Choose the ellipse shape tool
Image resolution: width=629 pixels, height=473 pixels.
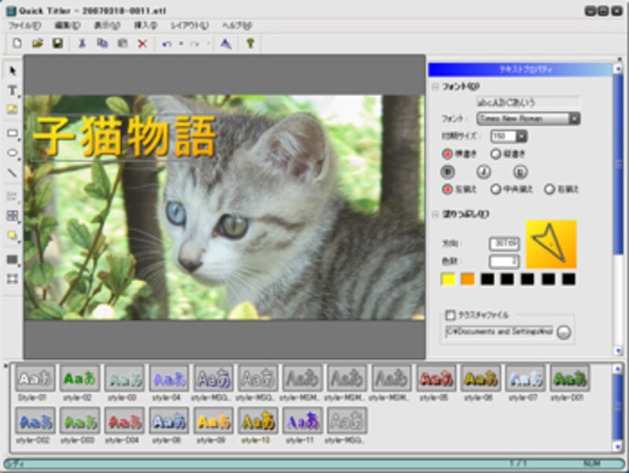(13, 153)
